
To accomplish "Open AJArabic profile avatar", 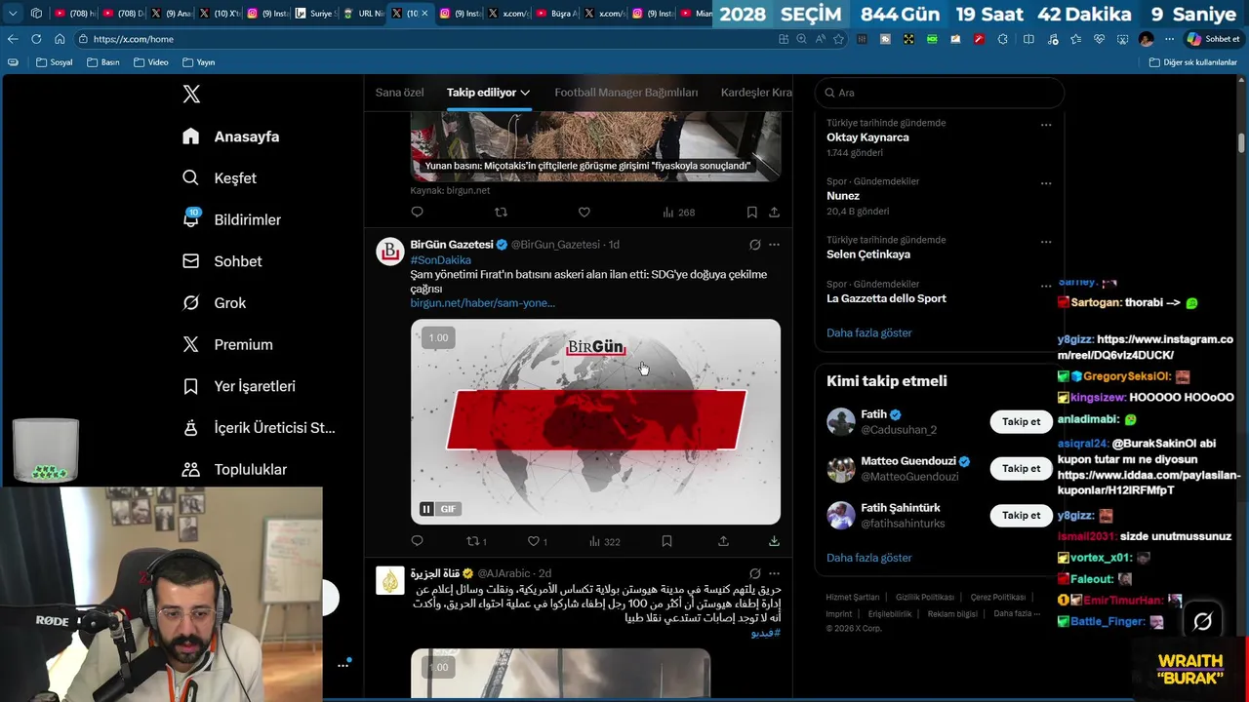I will click(x=390, y=580).
